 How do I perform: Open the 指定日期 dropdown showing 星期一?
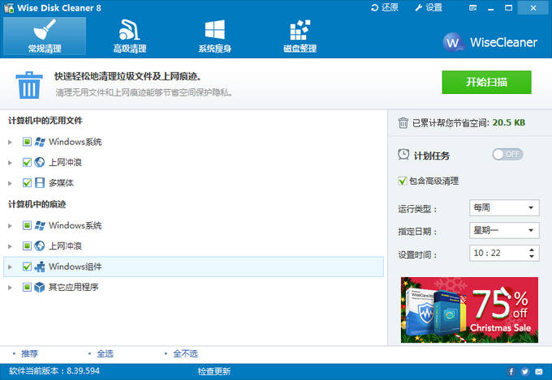click(x=504, y=231)
